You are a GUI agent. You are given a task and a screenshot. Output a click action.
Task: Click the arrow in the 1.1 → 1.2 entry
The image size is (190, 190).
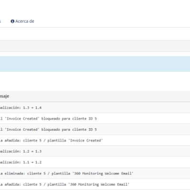point(32,162)
